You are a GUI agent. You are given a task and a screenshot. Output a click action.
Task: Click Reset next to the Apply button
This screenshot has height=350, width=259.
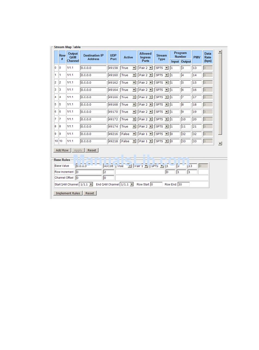click(x=92, y=150)
